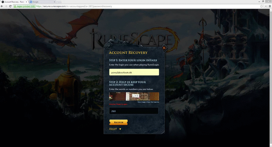
Task: Click the Account Recovery heading text
Action: [x=128, y=53]
